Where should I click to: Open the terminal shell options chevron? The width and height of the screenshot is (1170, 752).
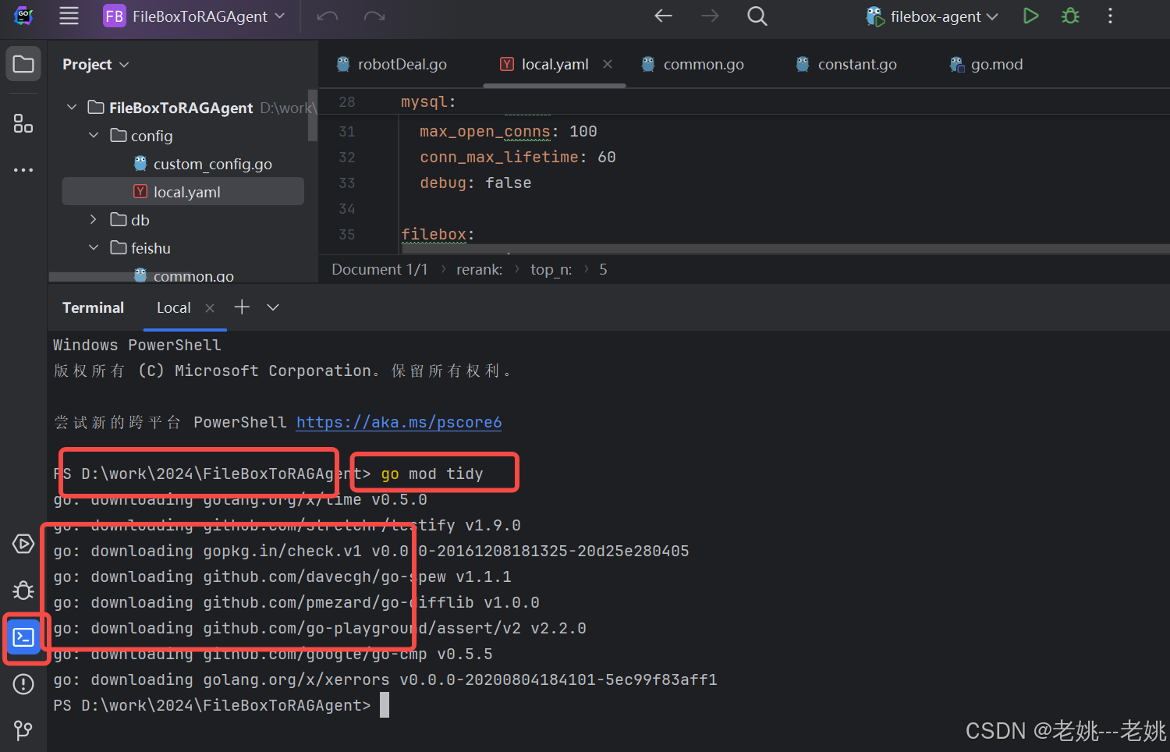(273, 307)
